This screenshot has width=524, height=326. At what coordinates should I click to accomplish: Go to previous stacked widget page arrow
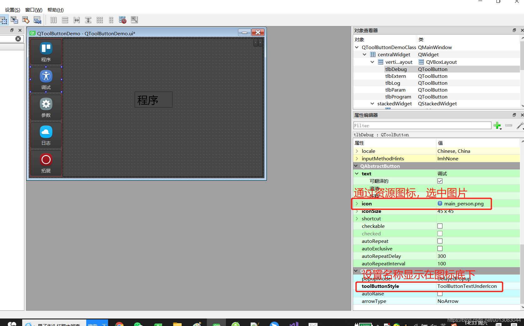point(256,43)
